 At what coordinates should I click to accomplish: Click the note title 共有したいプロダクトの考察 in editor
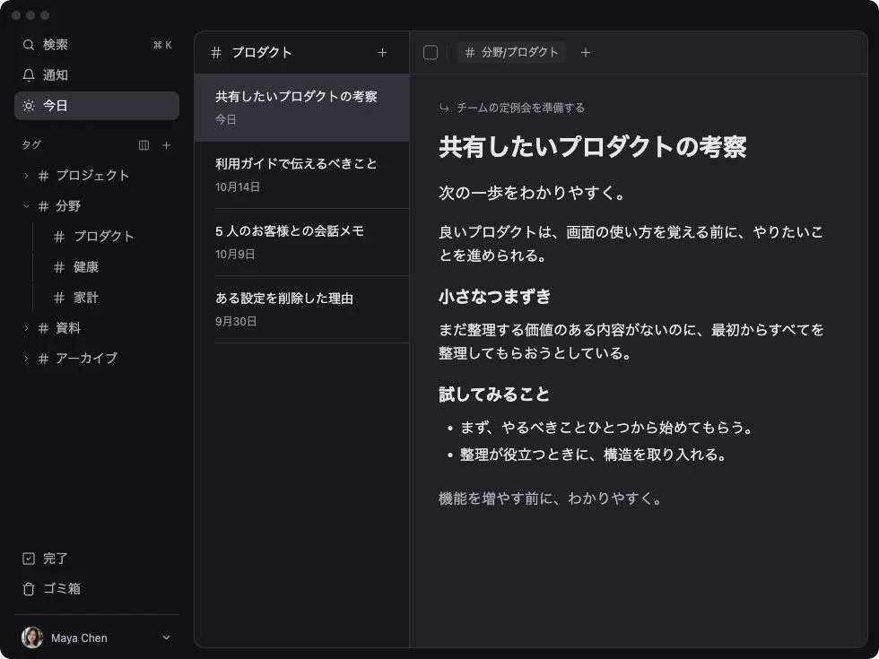pos(593,147)
